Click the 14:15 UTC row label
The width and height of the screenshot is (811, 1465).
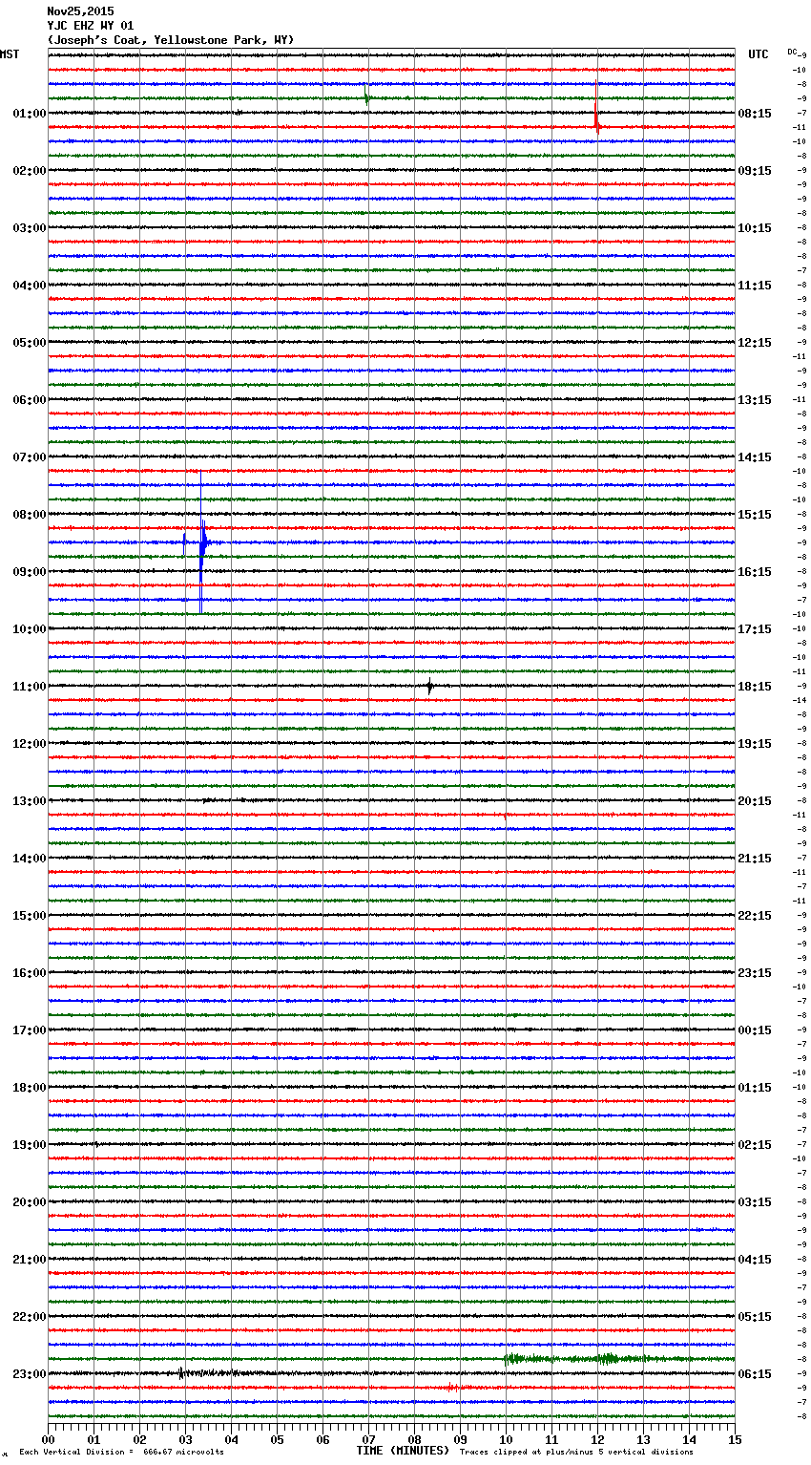(755, 457)
